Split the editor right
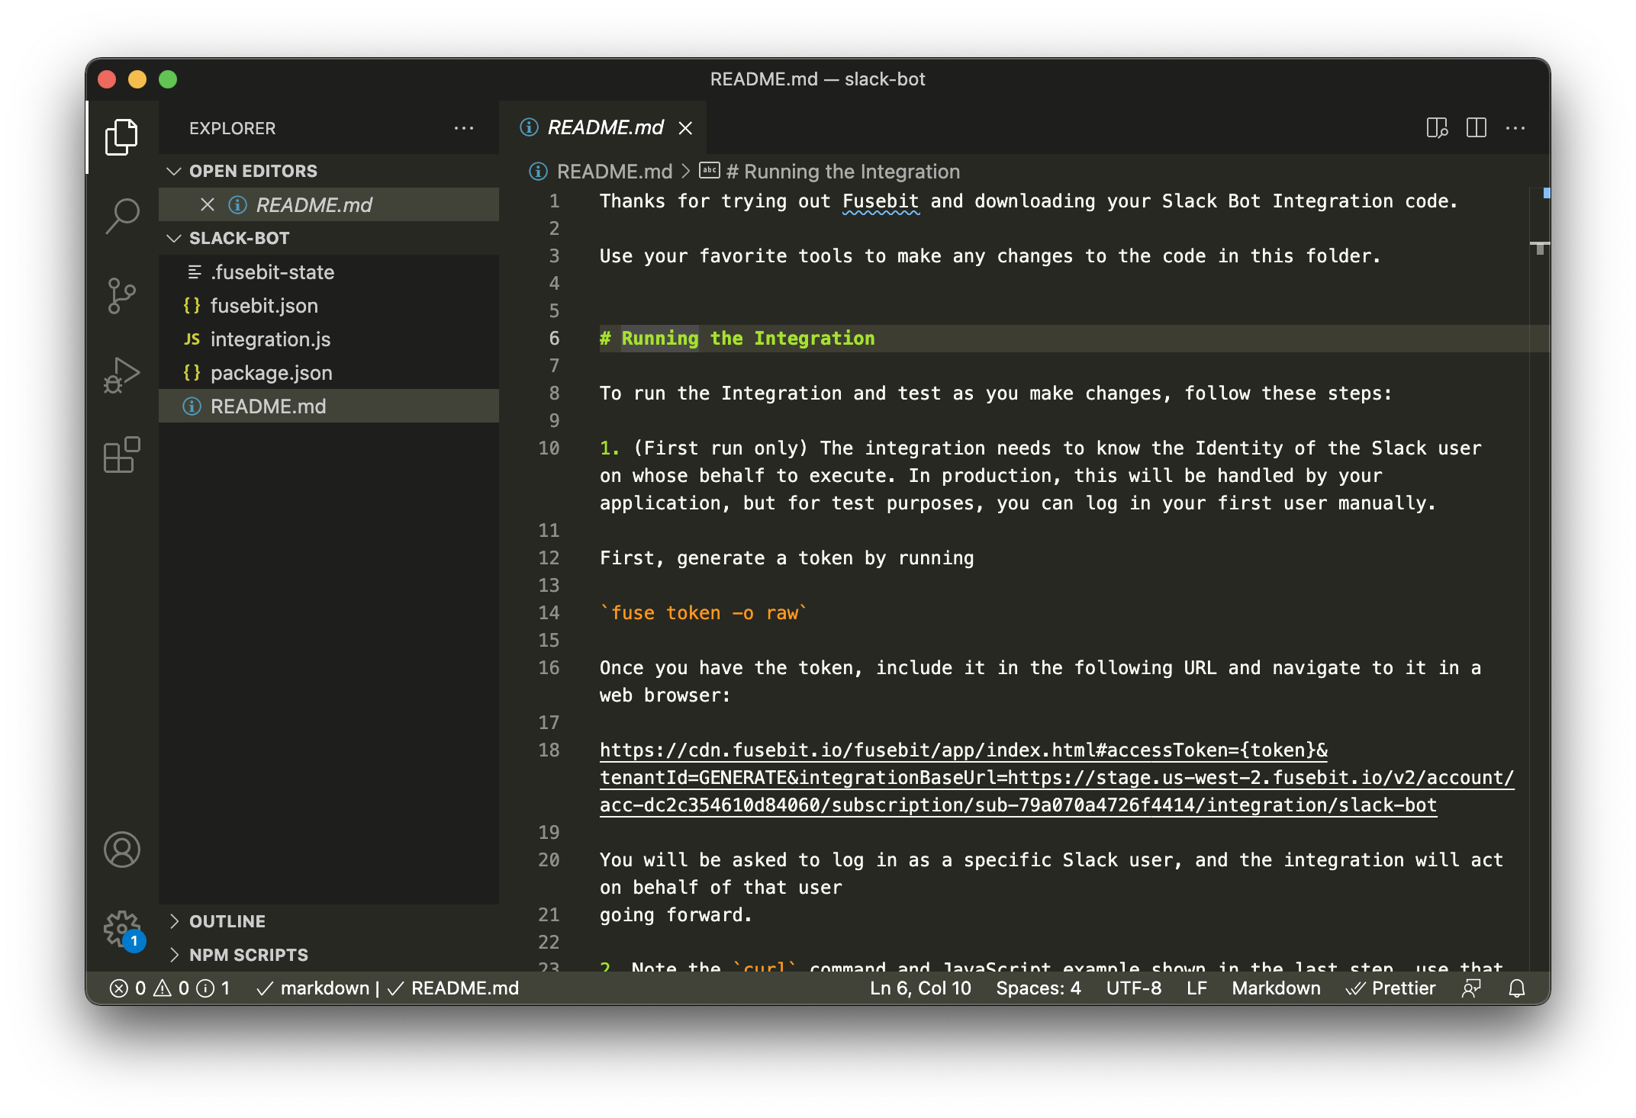 (x=1477, y=128)
